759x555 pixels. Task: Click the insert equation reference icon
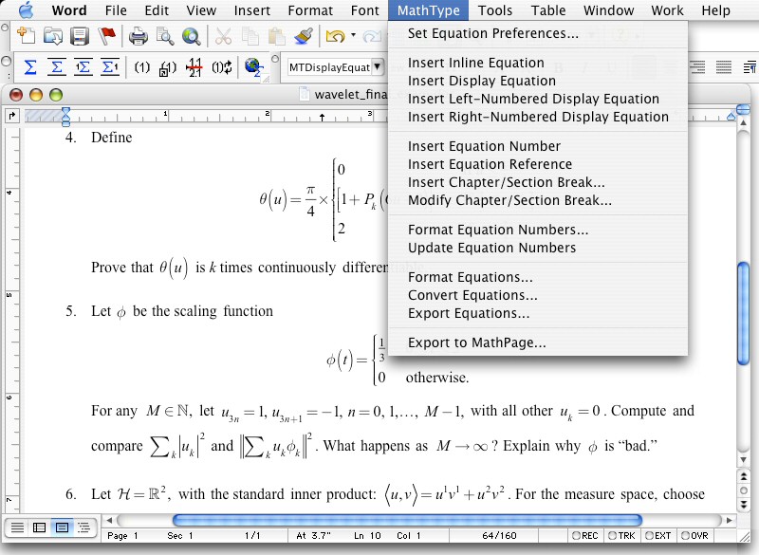pyautogui.click(x=168, y=67)
